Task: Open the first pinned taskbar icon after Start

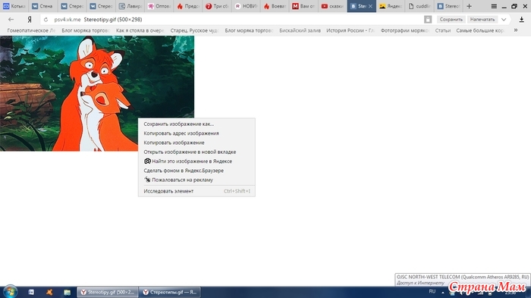Action: (31, 292)
